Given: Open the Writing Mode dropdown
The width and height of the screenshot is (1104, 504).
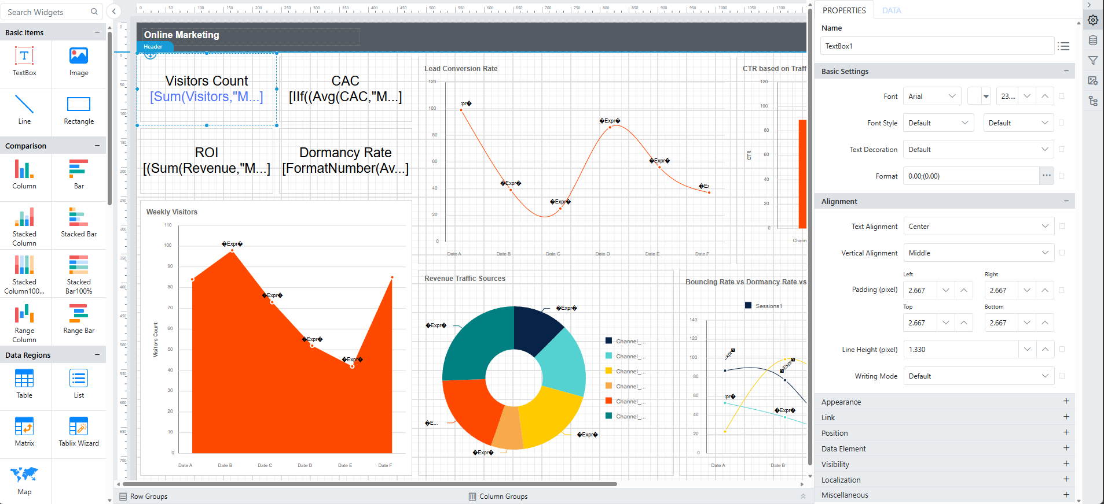Looking at the screenshot, I should 978,376.
